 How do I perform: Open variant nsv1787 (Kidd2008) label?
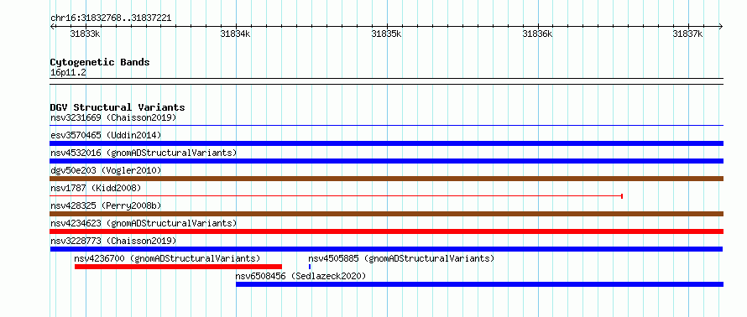[96, 188]
